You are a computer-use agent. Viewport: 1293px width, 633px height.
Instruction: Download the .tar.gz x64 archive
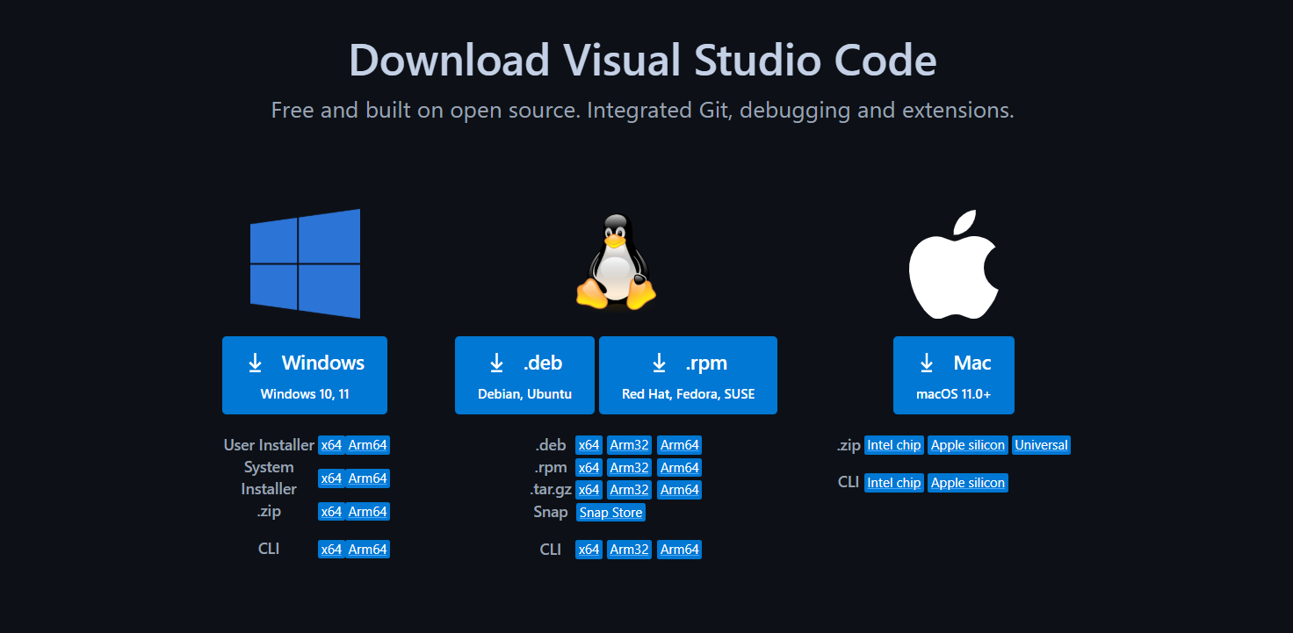coord(589,490)
